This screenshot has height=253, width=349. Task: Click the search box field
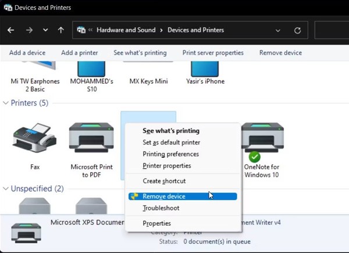coord(332,30)
